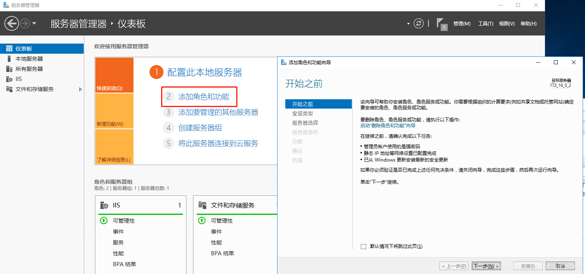585x274 pixels.
Task: Click the refresh icon in header
Action: coord(418,23)
